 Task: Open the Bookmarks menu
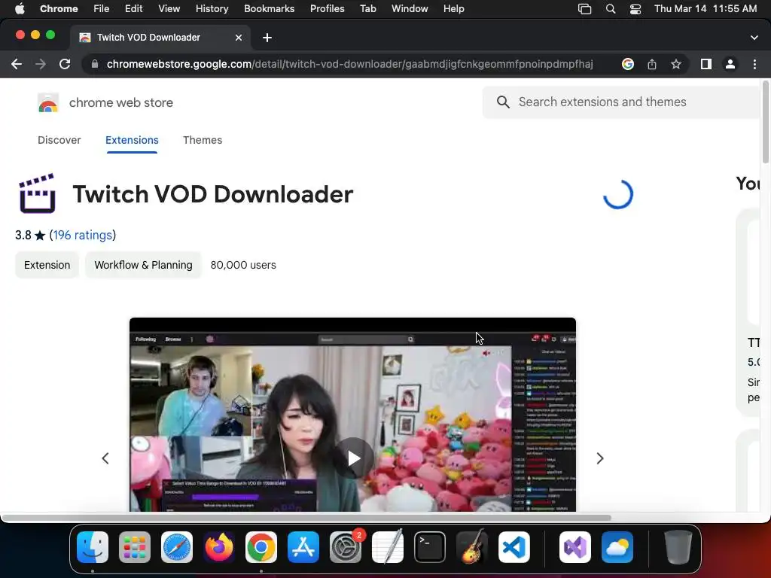coord(269,8)
